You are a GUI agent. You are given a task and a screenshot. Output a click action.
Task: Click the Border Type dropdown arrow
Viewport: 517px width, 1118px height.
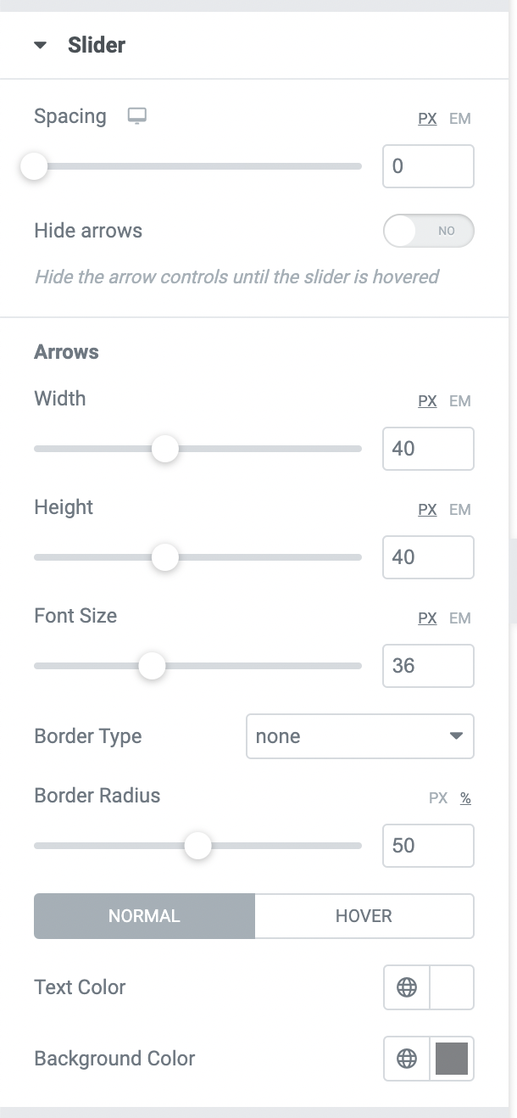456,736
